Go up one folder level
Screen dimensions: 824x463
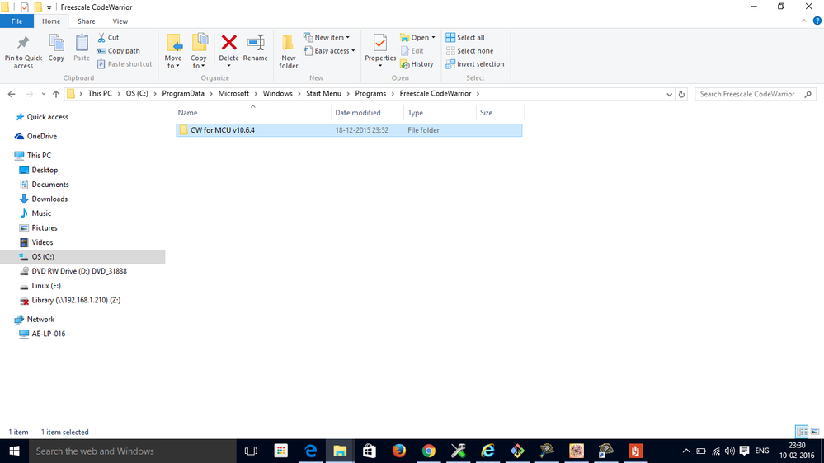pyautogui.click(x=56, y=94)
